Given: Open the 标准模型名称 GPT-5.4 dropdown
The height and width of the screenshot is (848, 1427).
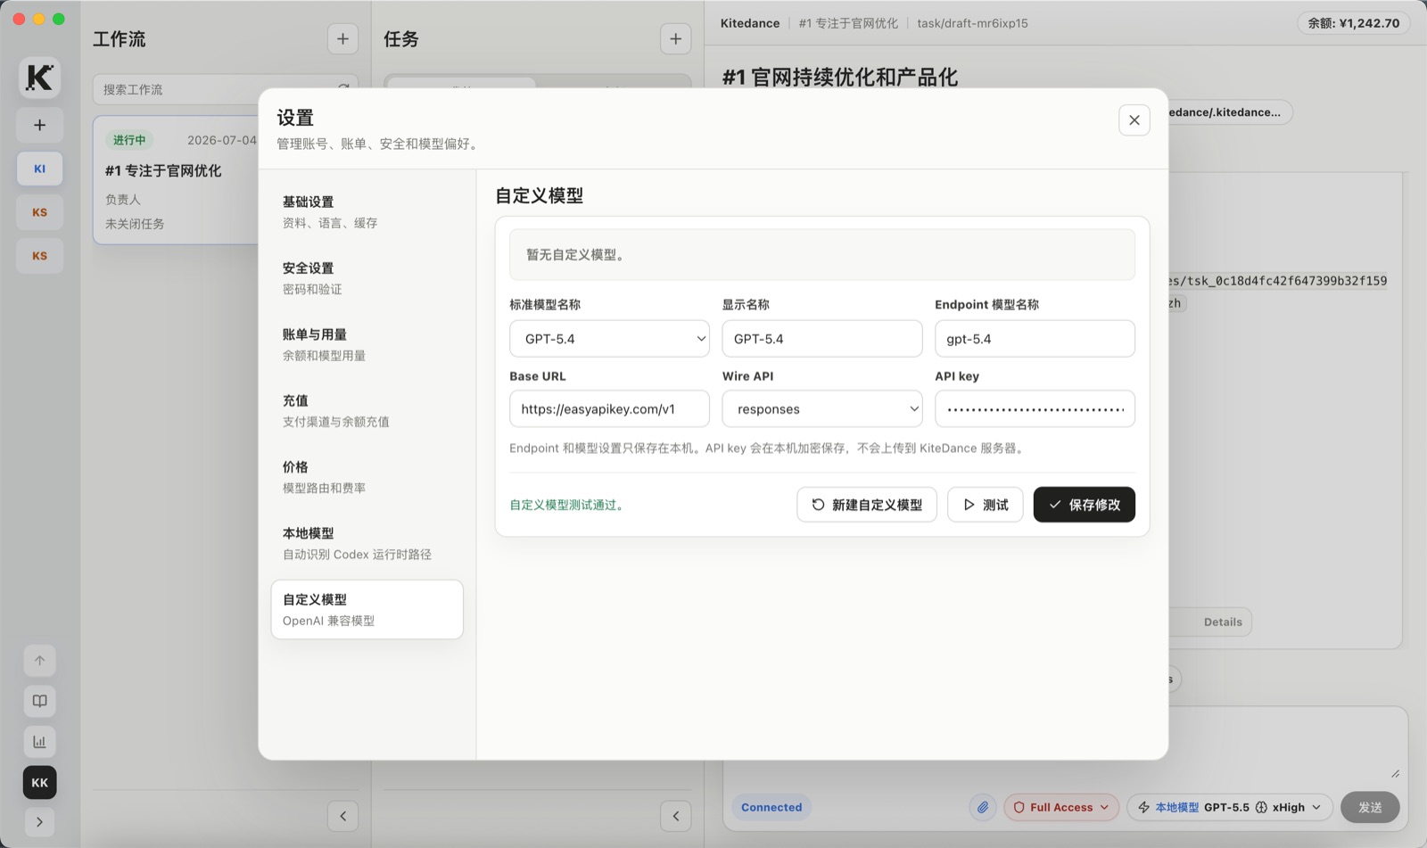Looking at the screenshot, I should pos(609,339).
